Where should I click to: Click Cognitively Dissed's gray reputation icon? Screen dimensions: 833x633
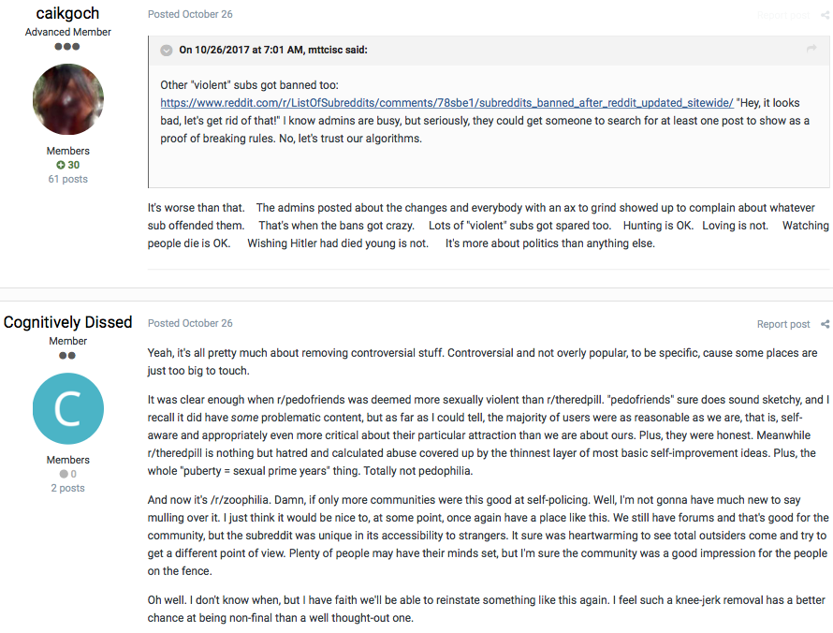click(64, 474)
